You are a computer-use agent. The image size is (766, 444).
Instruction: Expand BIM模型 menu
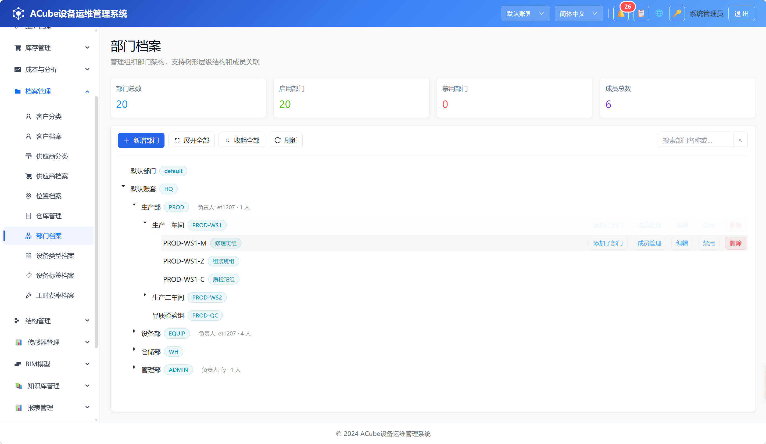[x=49, y=364]
